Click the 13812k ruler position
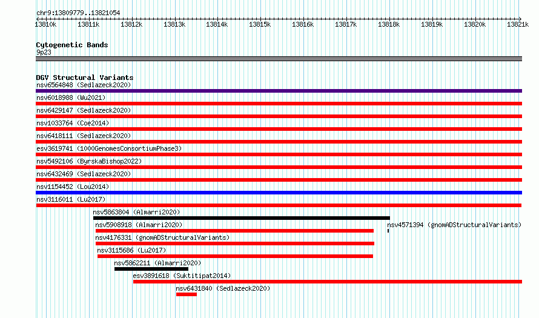The height and width of the screenshot is (318, 539). [x=131, y=24]
